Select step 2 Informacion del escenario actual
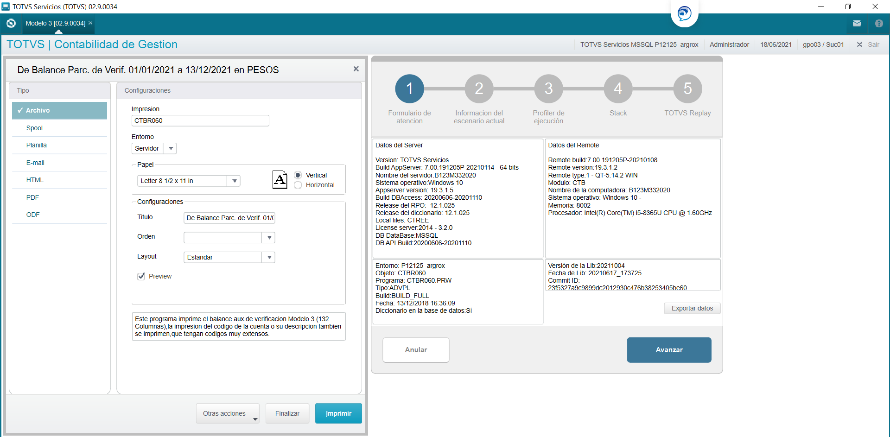Screen dimensions: 890x437 (479, 89)
